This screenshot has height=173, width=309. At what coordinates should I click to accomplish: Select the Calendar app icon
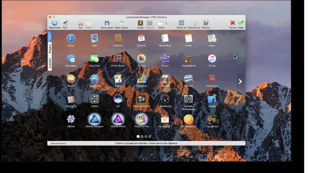(x=141, y=38)
